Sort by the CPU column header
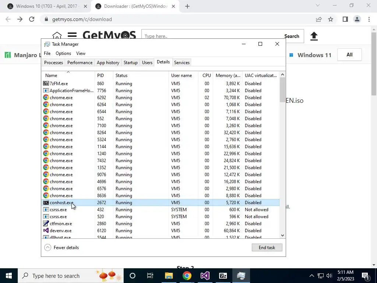 click(206, 75)
